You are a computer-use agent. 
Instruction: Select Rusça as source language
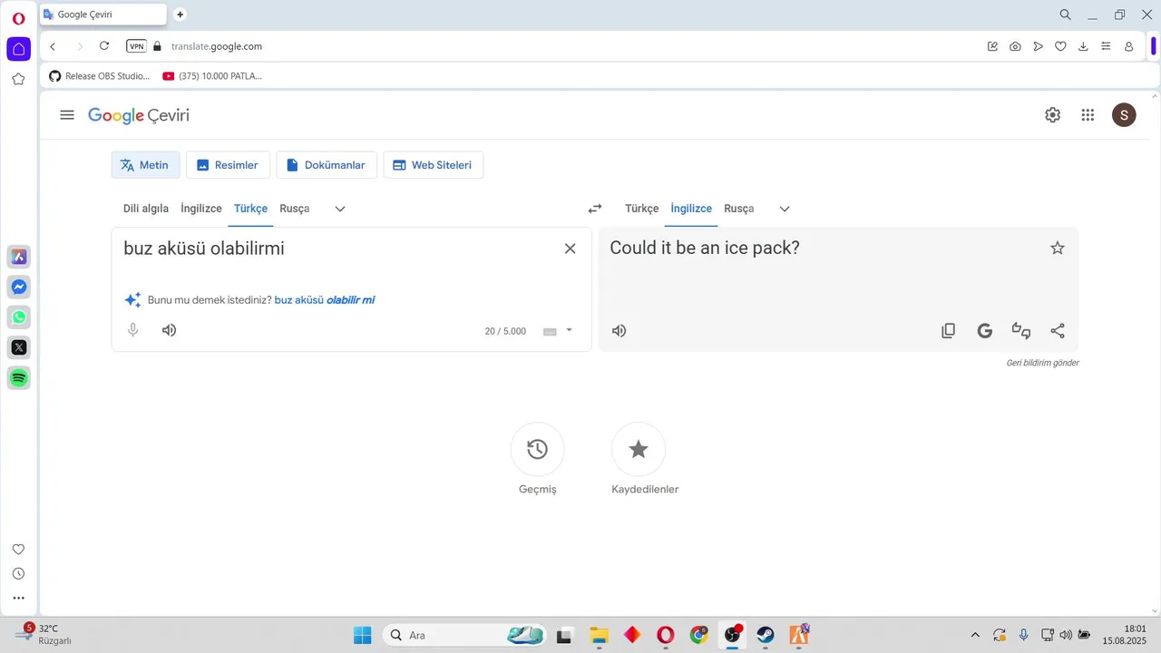click(x=295, y=209)
